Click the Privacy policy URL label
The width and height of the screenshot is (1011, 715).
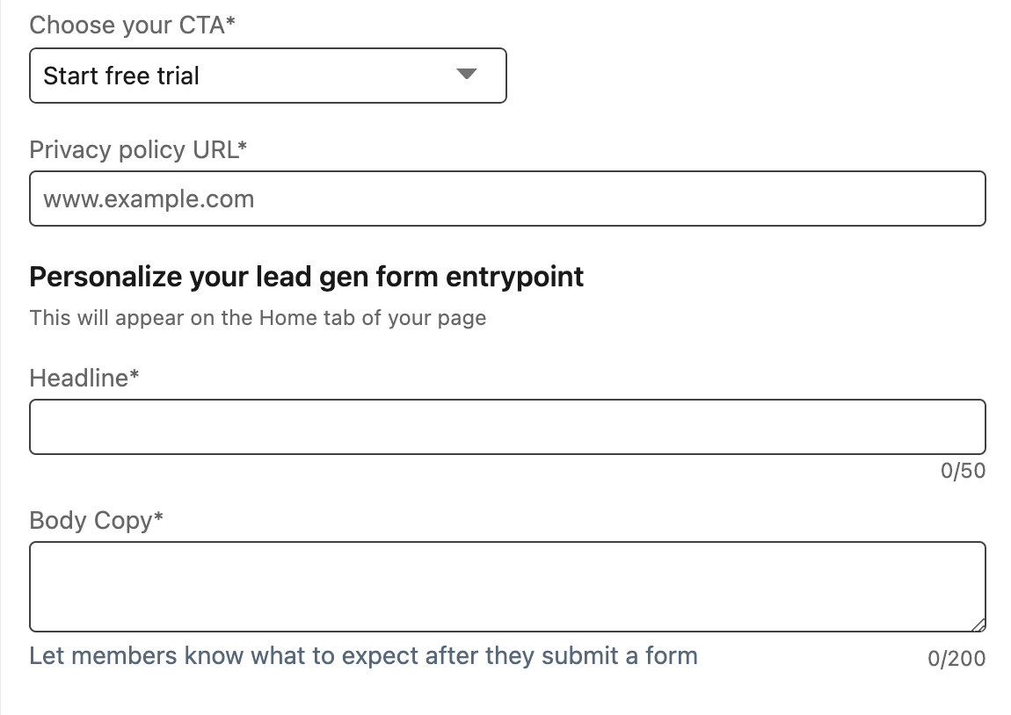pyautogui.click(x=138, y=149)
